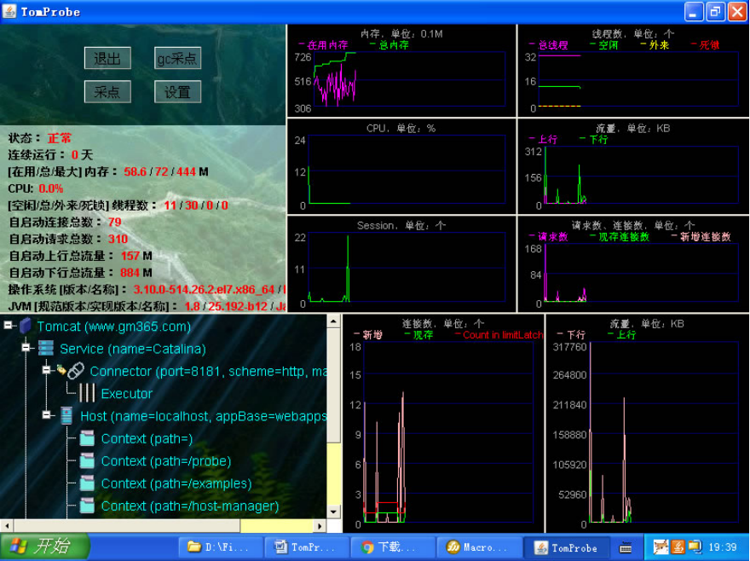Click the 请求数、连接数 chart

tap(633, 263)
